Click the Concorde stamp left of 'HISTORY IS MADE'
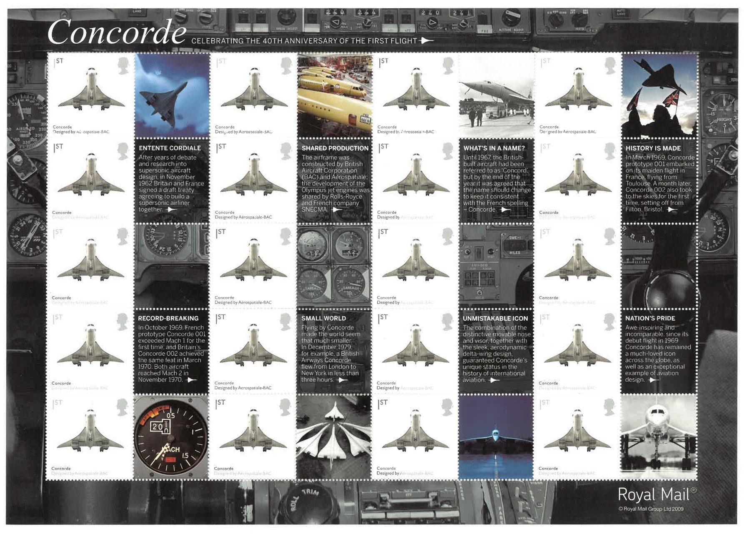Image resolution: width=744 pixels, height=534 pixels. pos(577,181)
